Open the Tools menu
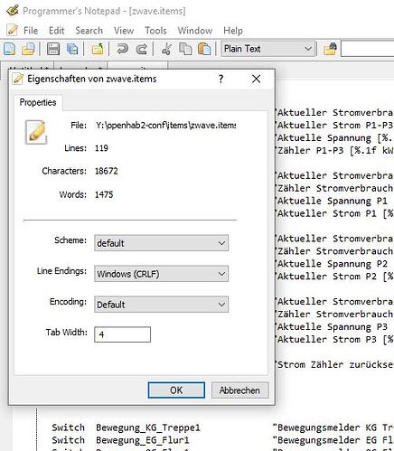 pos(155,31)
